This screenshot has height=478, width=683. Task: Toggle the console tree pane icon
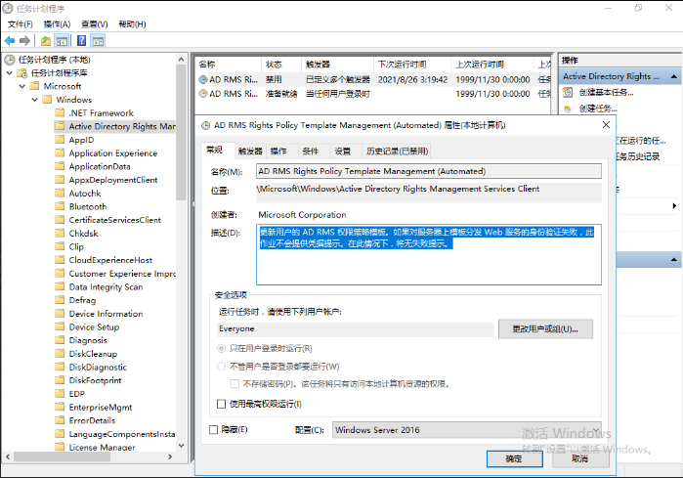point(62,41)
